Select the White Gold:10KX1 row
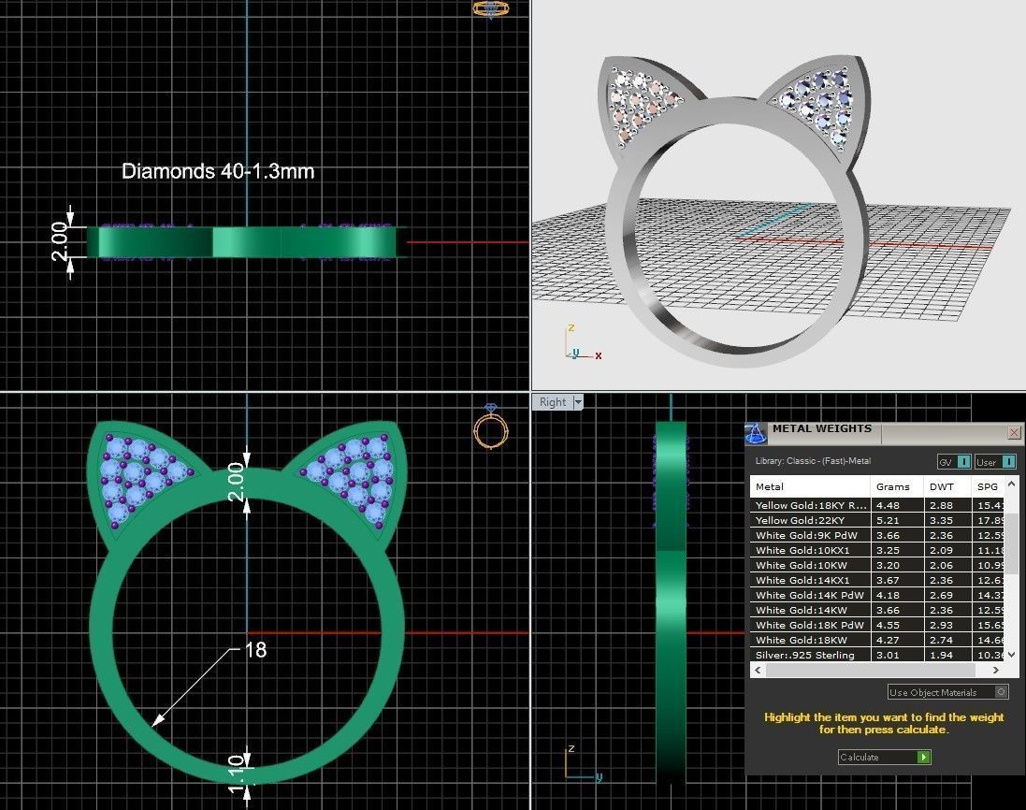Viewport: 1026px width, 810px height. (x=876, y=550)
